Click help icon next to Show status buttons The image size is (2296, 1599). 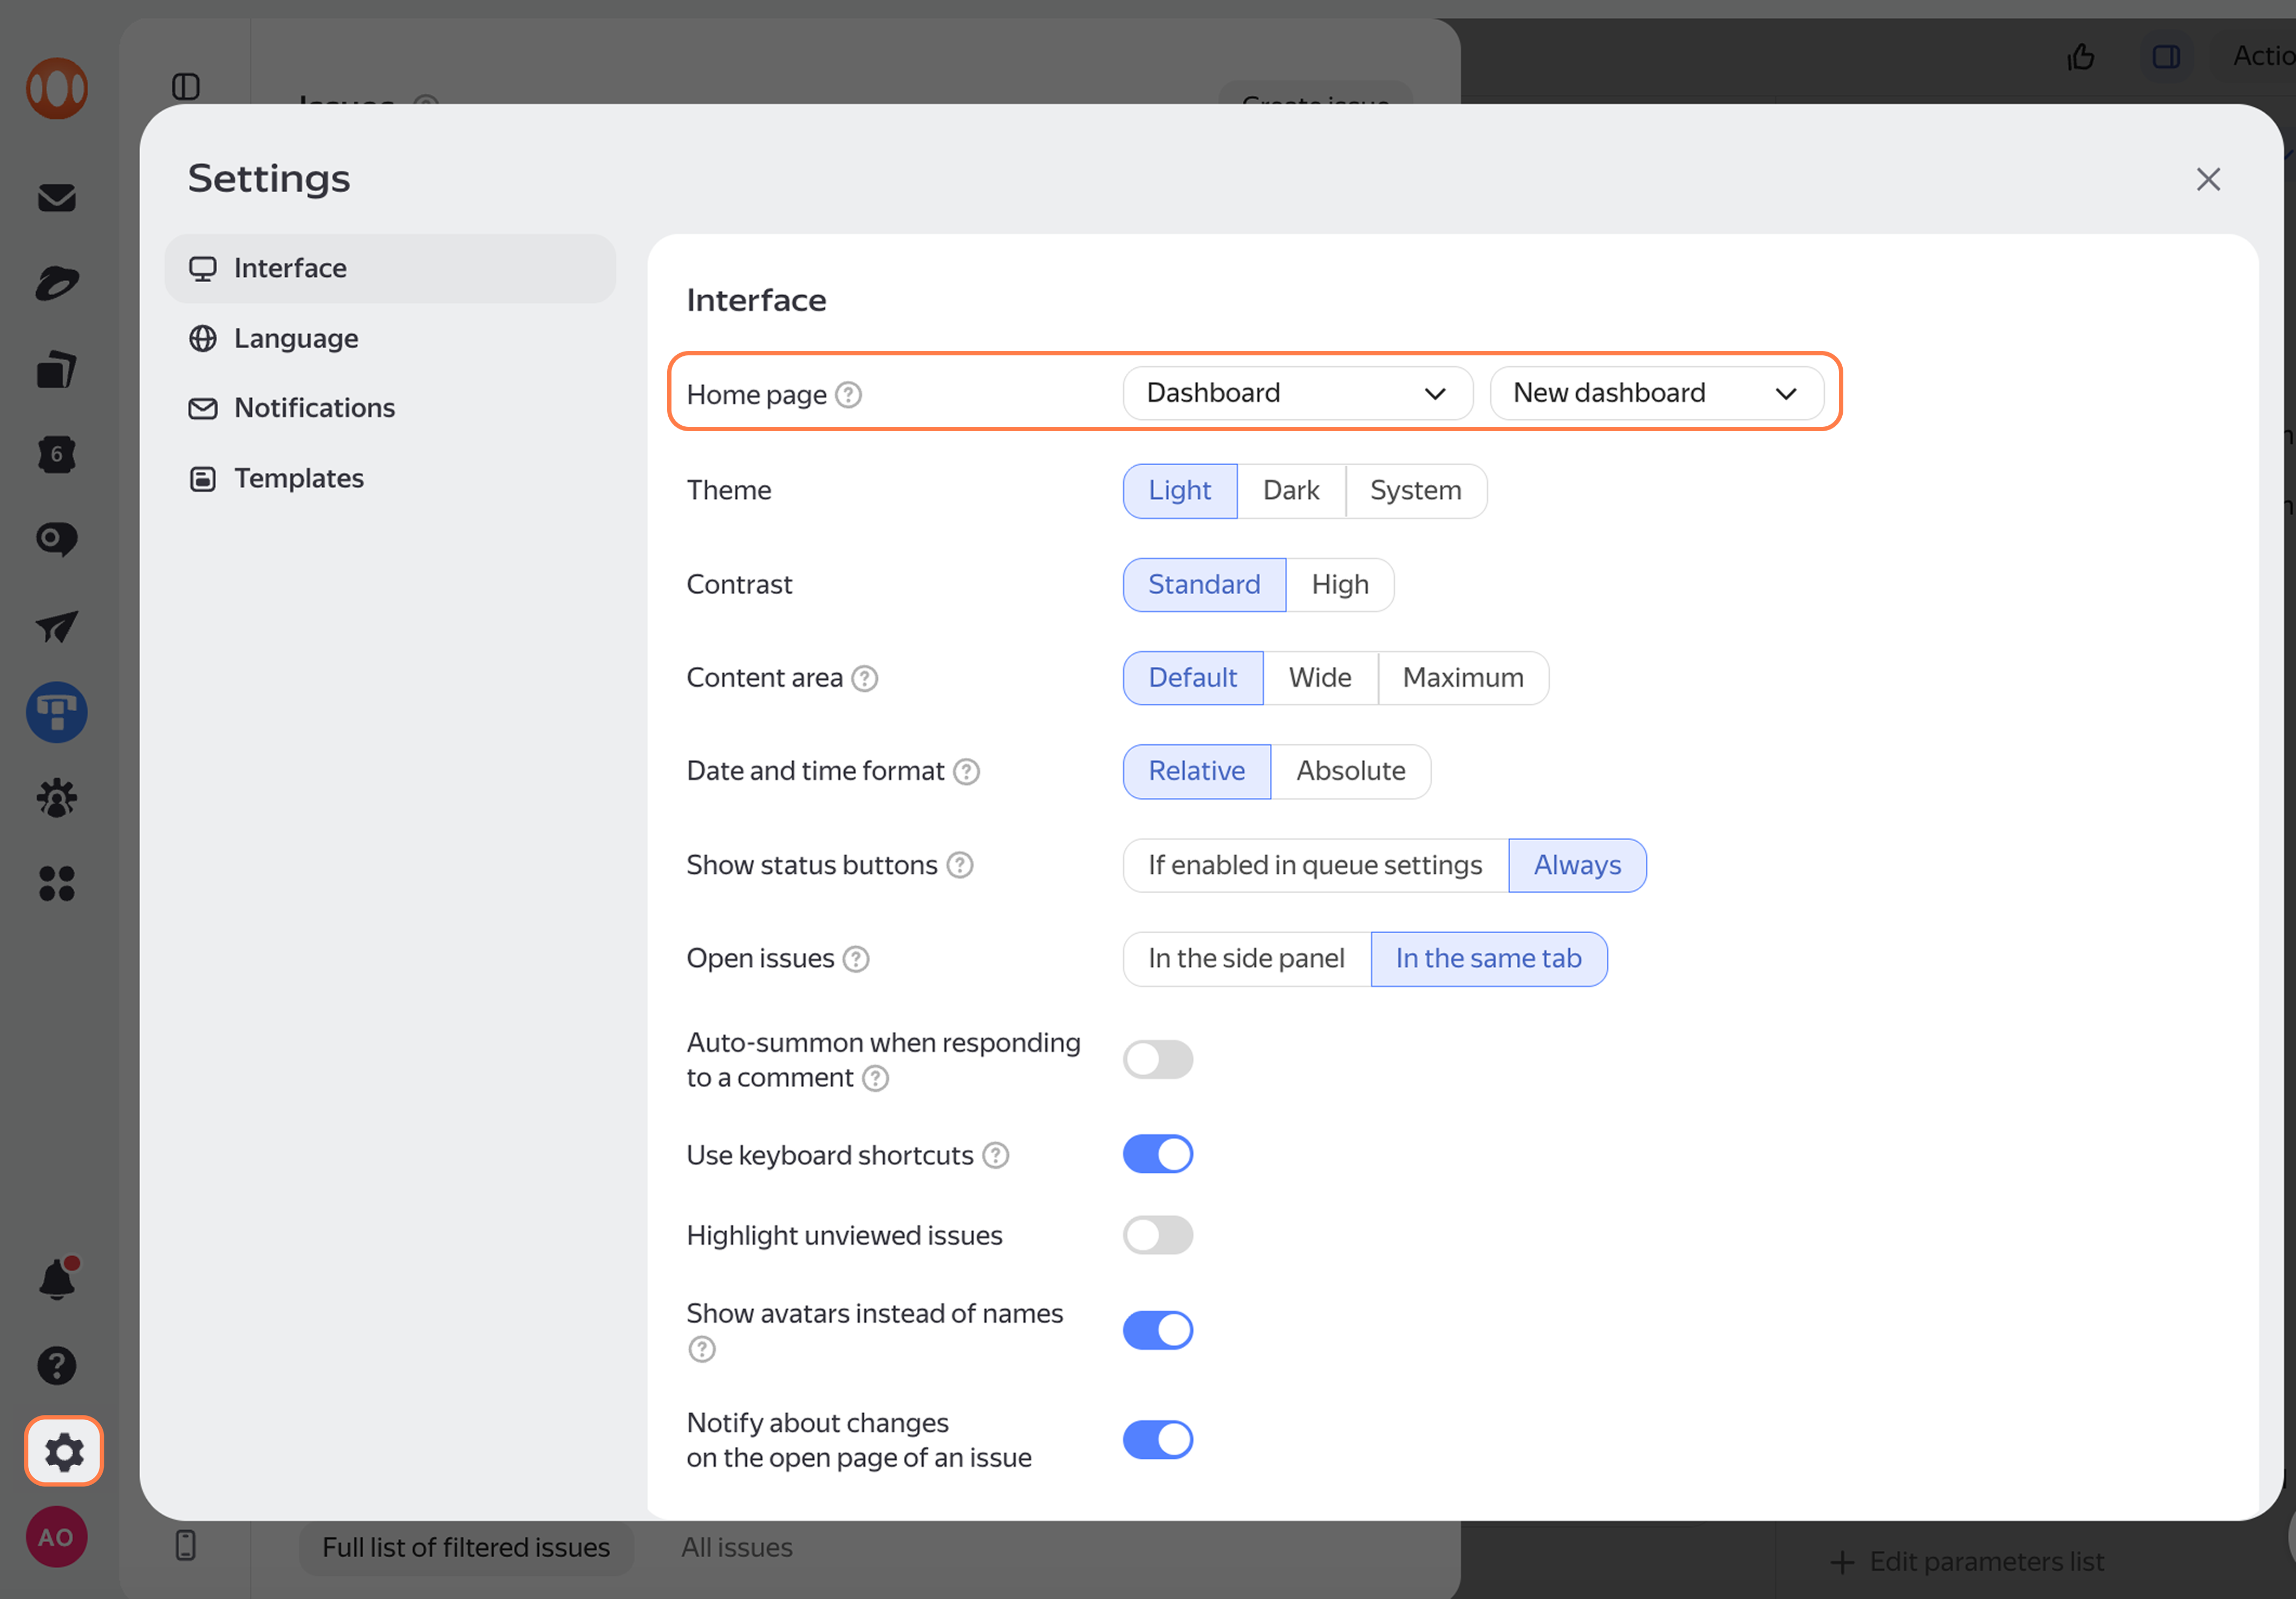click(x=960, y=865)
